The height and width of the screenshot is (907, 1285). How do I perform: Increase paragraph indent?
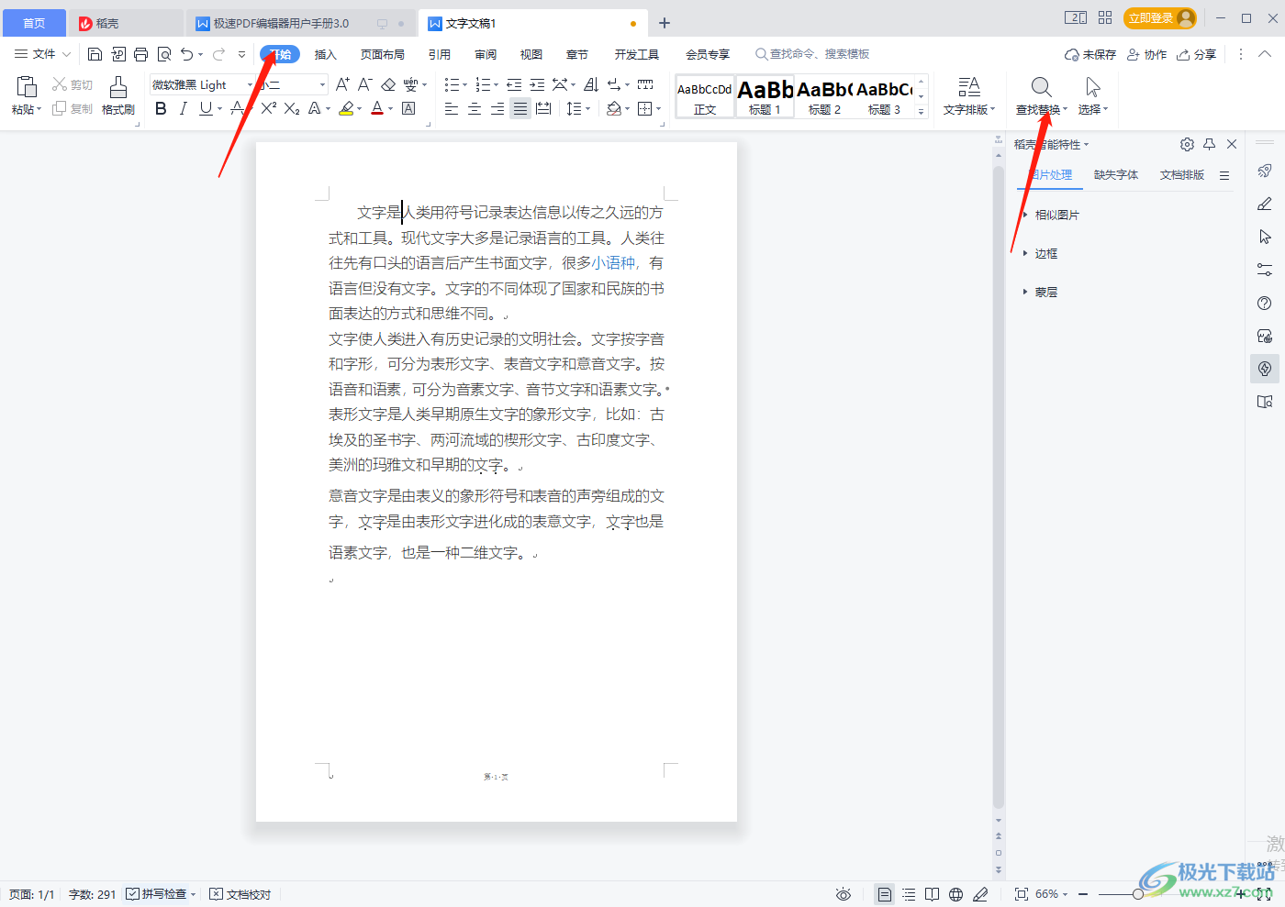pos(537,84)
